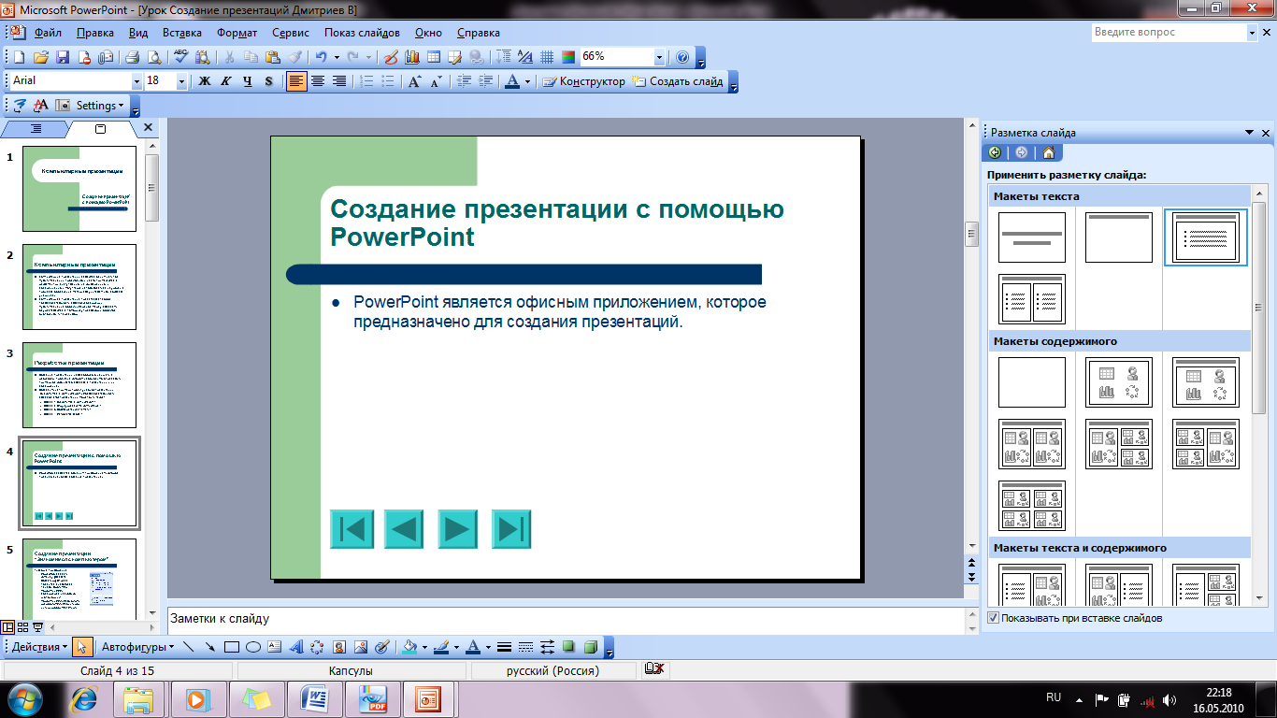Open the Автофигуры dropdown menu

tap(137, 647)
